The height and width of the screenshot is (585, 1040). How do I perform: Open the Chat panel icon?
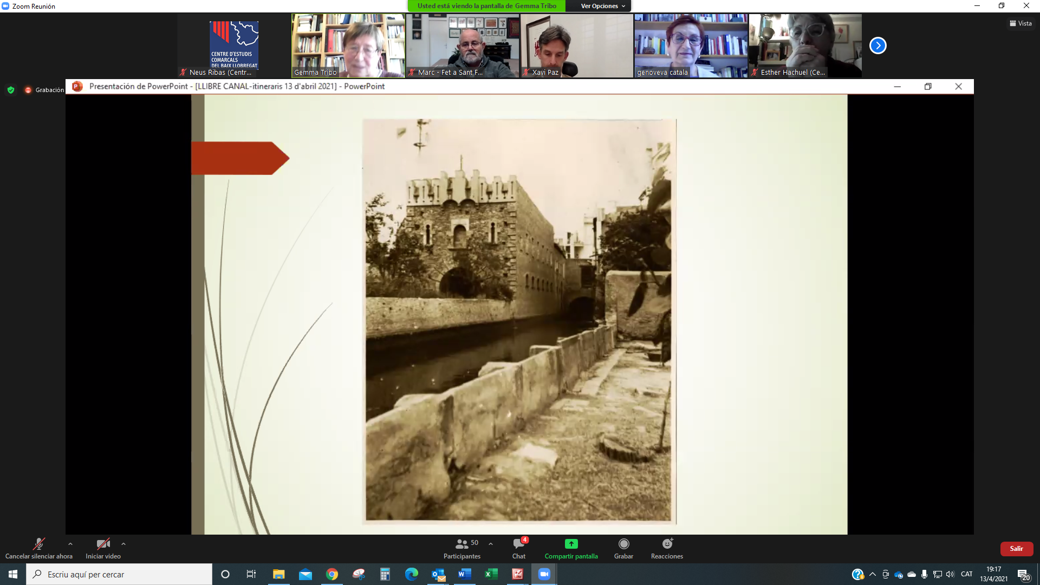[518, 544]
